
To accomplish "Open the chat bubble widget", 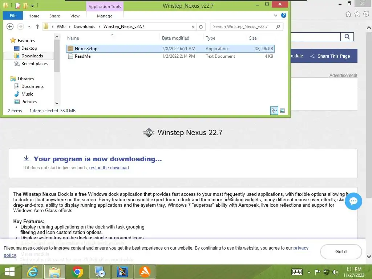I will tap(353, 201).
